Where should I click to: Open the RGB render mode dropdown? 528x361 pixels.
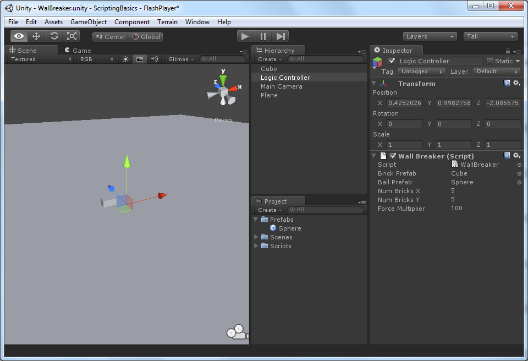tap(96, 59)
